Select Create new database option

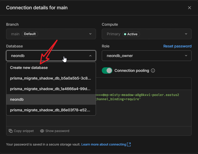coord(29,68)
